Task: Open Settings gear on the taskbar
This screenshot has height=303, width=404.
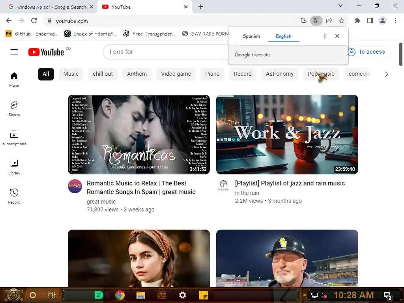Action: [x=182, y=295]
